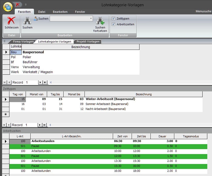The height and width of the screenshot is (176, 212).
Task: Click the Lohnka column header
Action: pyautogui.click(x=16, y=47)
